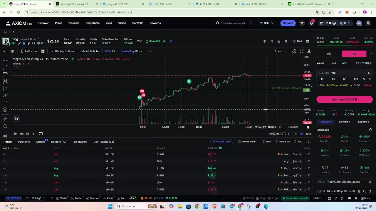
Task: Enter fullscreen chart mode
Action: (302, 51)
